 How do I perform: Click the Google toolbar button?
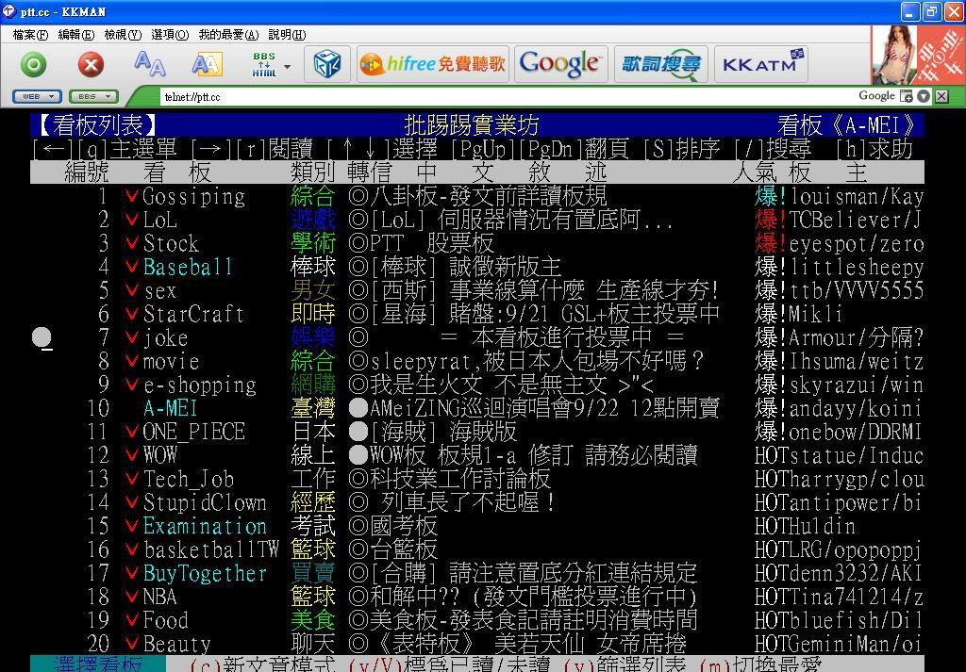[560, 64]
